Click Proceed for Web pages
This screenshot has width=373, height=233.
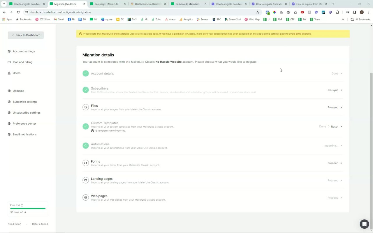tap(335, 197)
